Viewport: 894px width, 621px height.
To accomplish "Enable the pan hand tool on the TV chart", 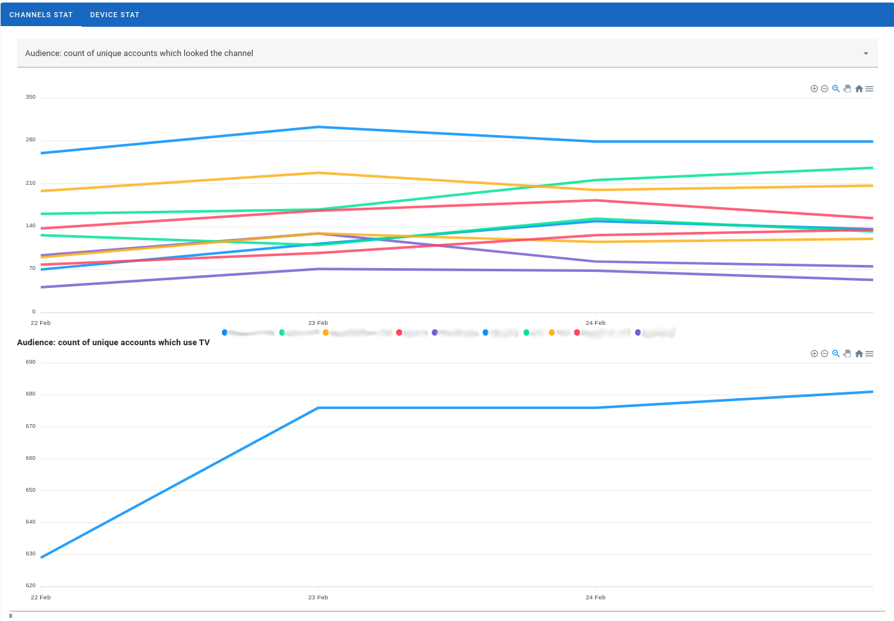I will [x=847, y=354].
